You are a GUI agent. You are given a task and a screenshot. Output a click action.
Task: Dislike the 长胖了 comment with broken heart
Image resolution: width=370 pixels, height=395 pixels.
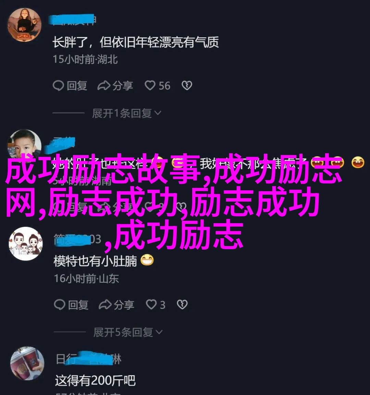click(187, 86)
